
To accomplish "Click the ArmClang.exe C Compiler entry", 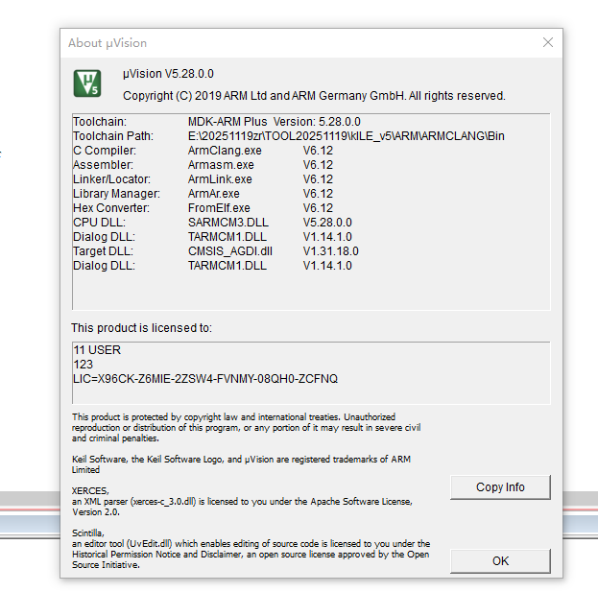I will click(225, 151).
